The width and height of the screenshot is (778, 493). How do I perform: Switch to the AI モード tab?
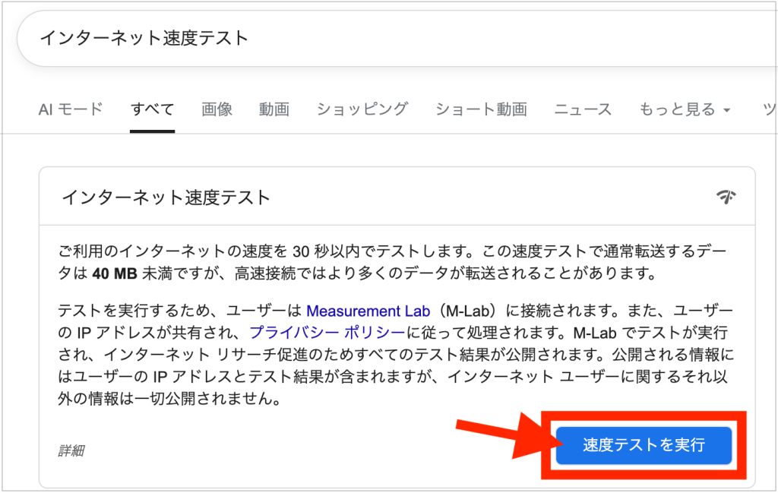point(71,109)
